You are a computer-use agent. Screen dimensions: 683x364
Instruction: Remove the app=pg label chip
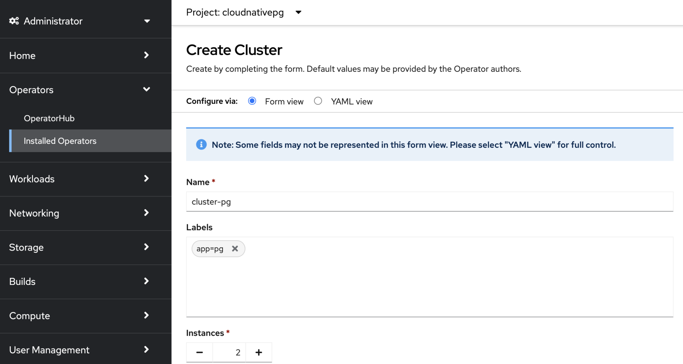pyautogui.click(x=235, y=249)
